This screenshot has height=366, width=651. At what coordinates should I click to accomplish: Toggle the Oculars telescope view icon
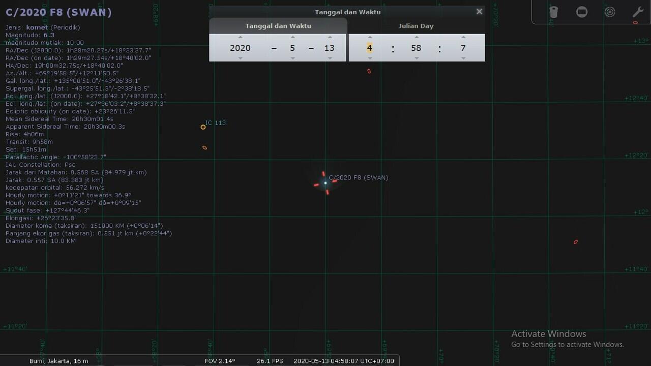pos(554,12)
